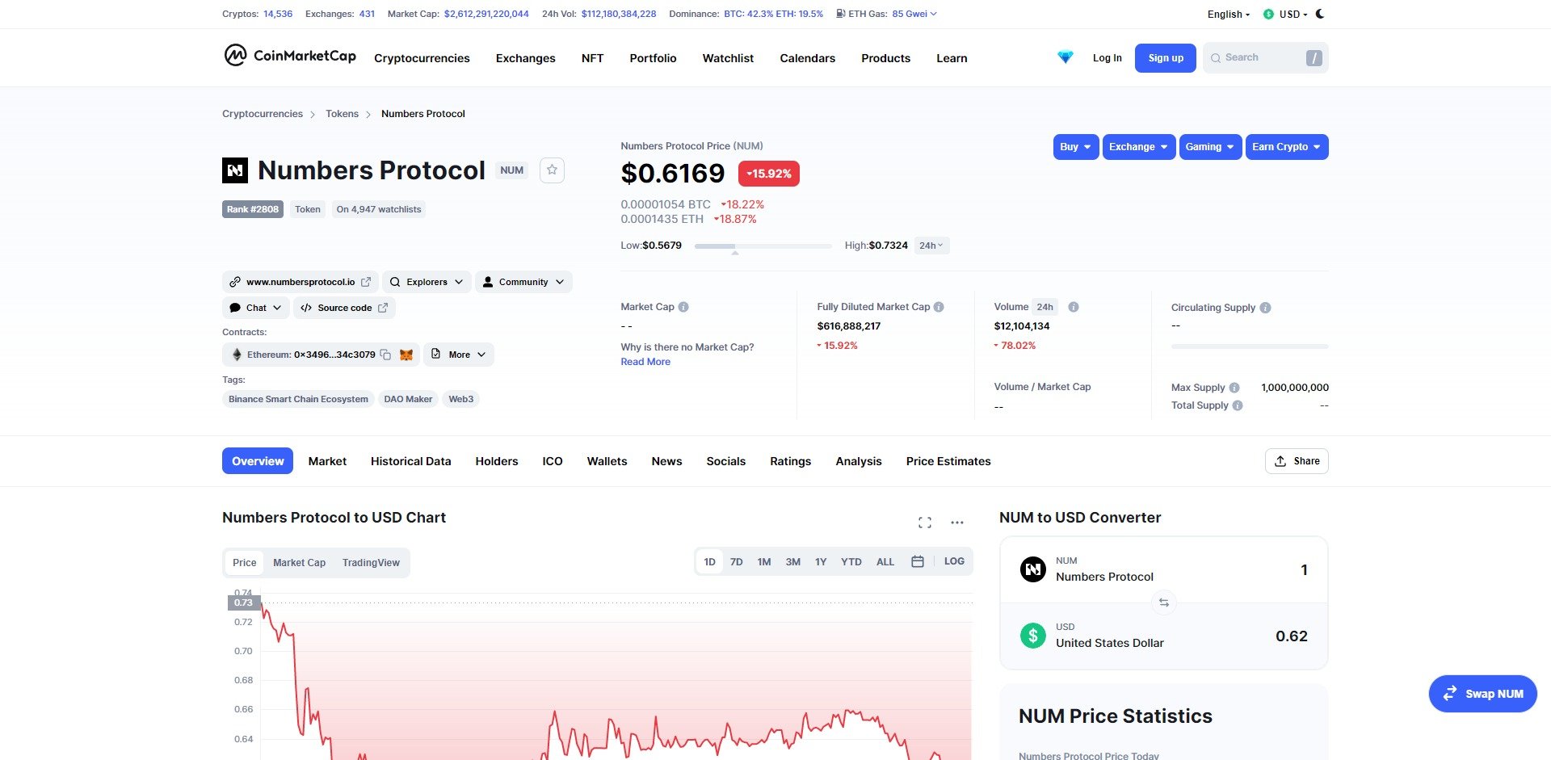Open Exchange dropdown button
This screenshot has width=1551, height=760.
[1139, 147]
